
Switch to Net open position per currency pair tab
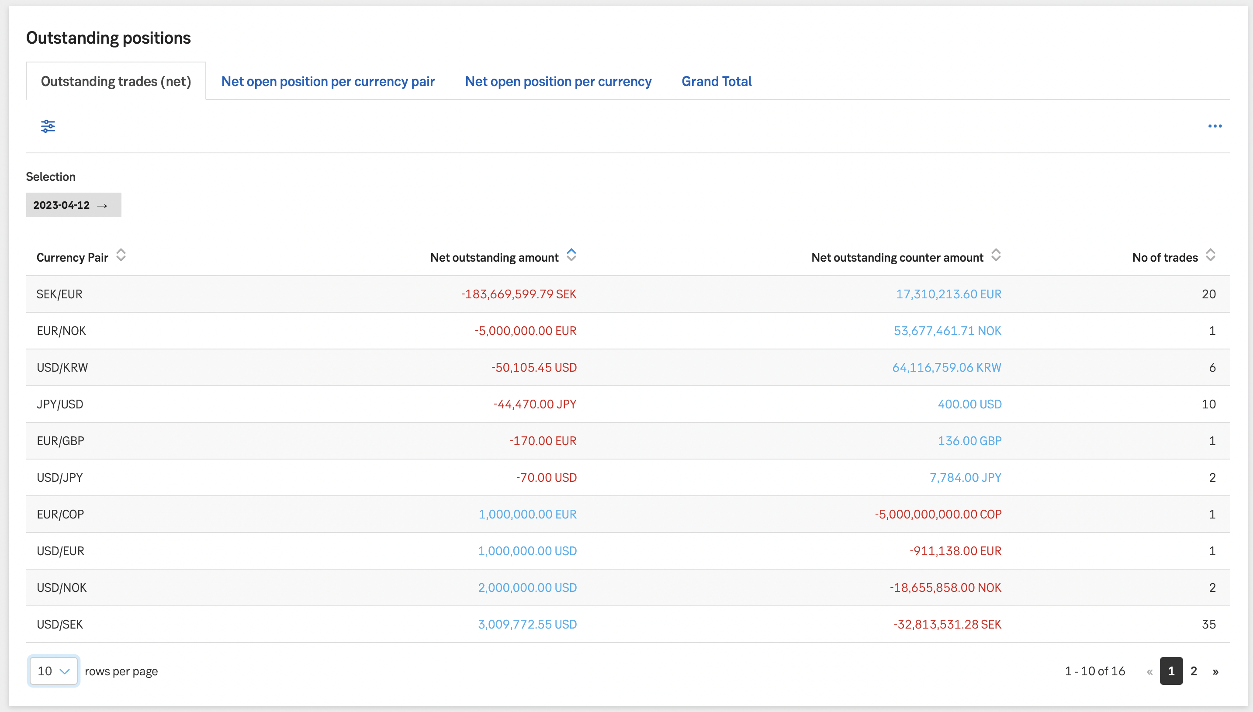point(328,81)
